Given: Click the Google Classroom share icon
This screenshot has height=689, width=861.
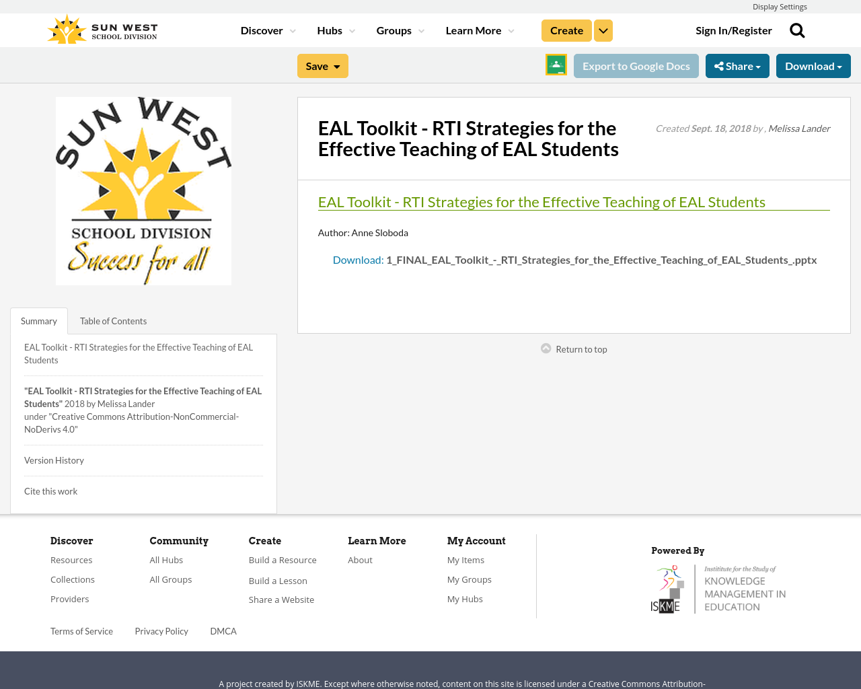Looking at the screenshot, I should 556,65.
